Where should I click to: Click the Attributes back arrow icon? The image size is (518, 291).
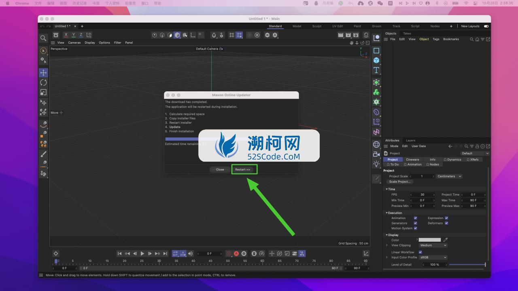pyautogui.click(x=450, y=146)
